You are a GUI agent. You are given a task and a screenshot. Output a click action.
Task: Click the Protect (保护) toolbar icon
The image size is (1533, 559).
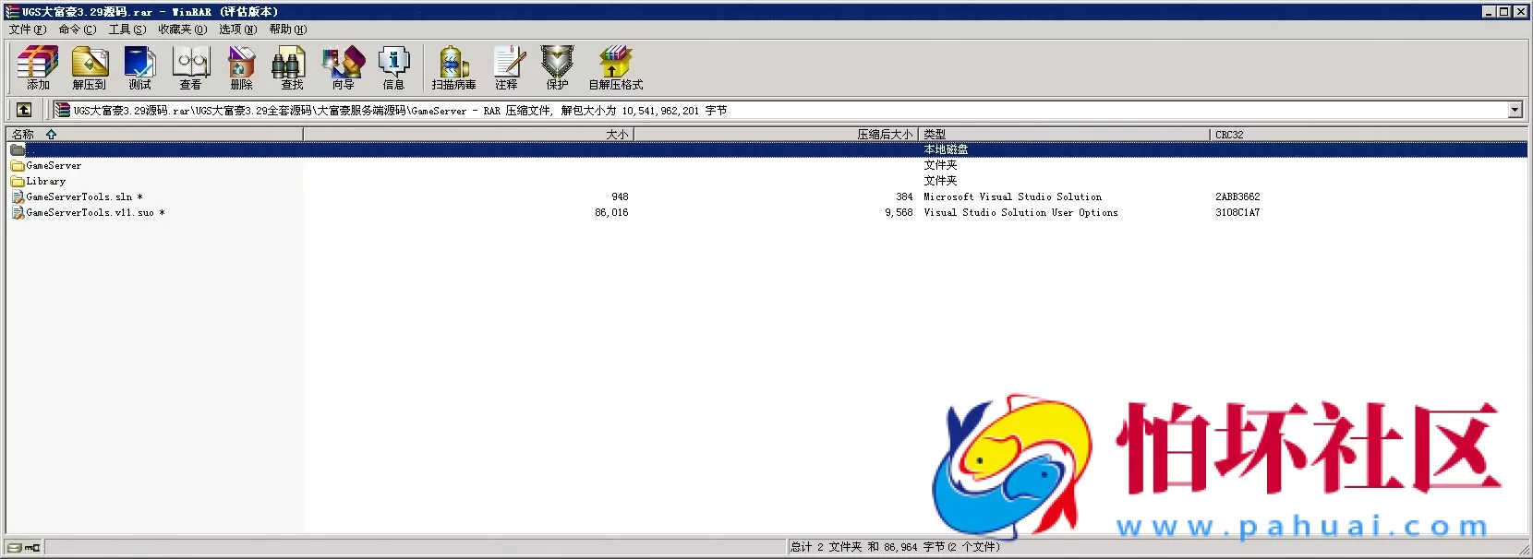coord(558,68)
